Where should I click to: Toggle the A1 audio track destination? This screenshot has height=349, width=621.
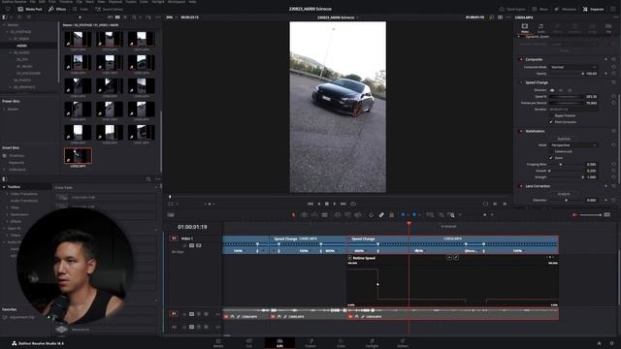[x=174, y=314]
